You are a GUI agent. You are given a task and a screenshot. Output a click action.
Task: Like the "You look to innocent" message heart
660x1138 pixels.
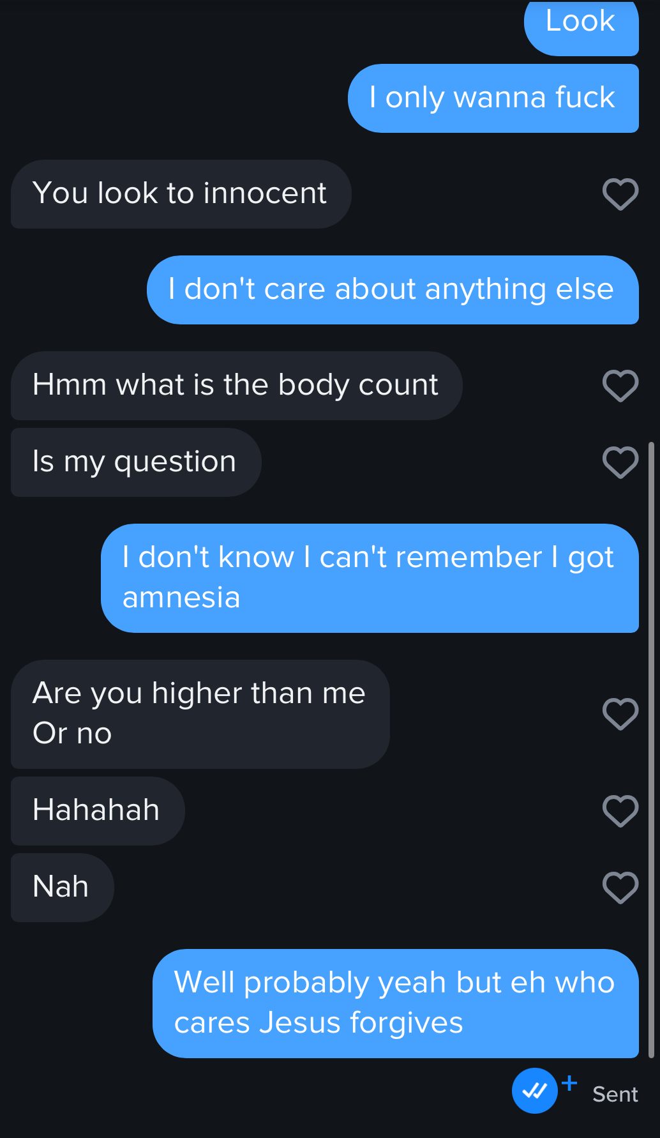(620, 194)
